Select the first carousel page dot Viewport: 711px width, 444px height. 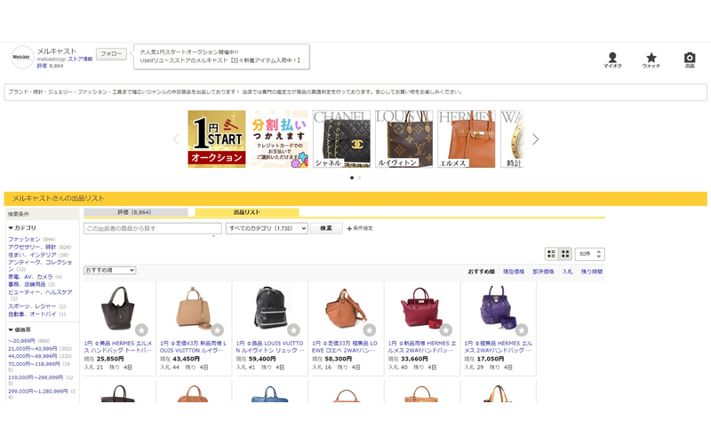pos(352,178)
